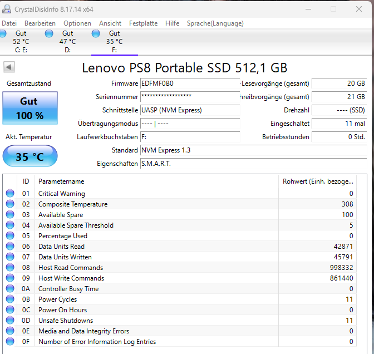Click the 35 °C temperature button
Screen dimensions: 374x354
click(x=30, y=156)
